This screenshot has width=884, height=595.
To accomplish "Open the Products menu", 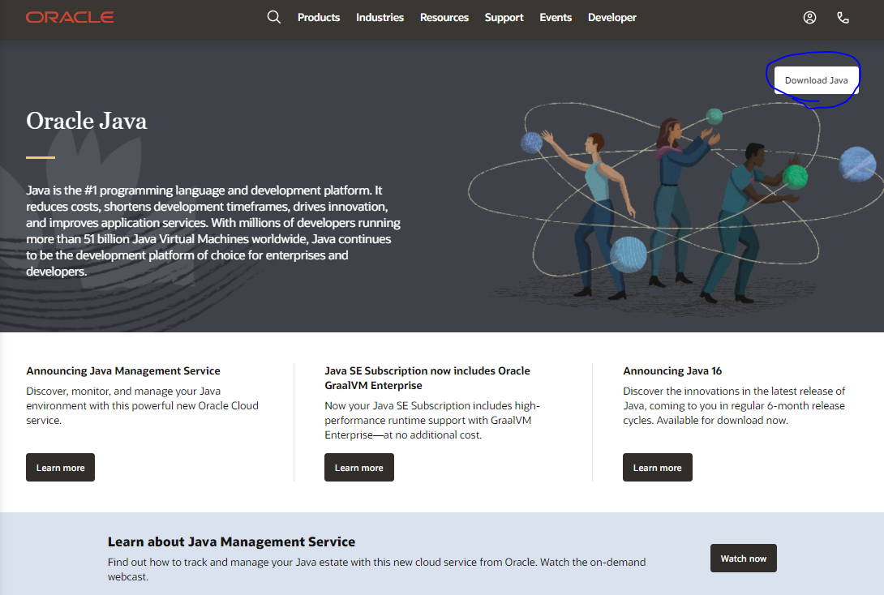I will click(x=319, y=18).
